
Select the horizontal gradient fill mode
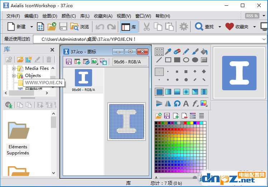click(x=168, y=92)
